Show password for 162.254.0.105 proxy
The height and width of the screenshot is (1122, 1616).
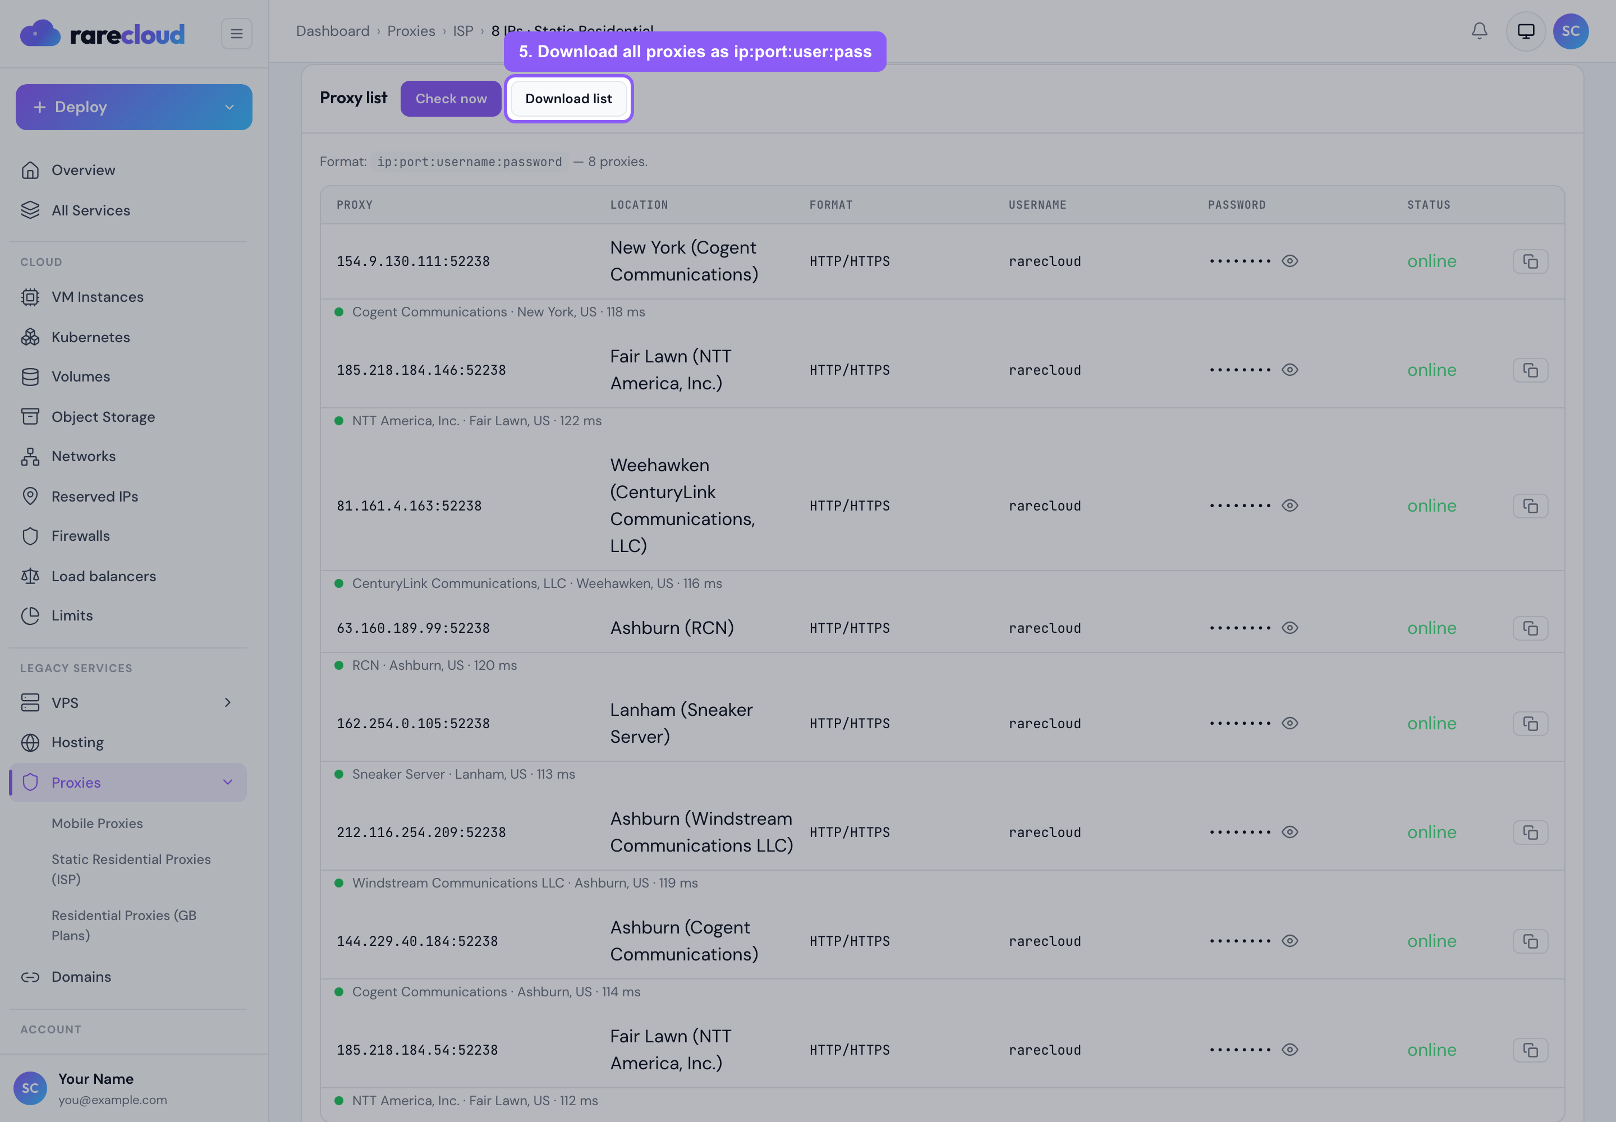tap(1289, 723)
